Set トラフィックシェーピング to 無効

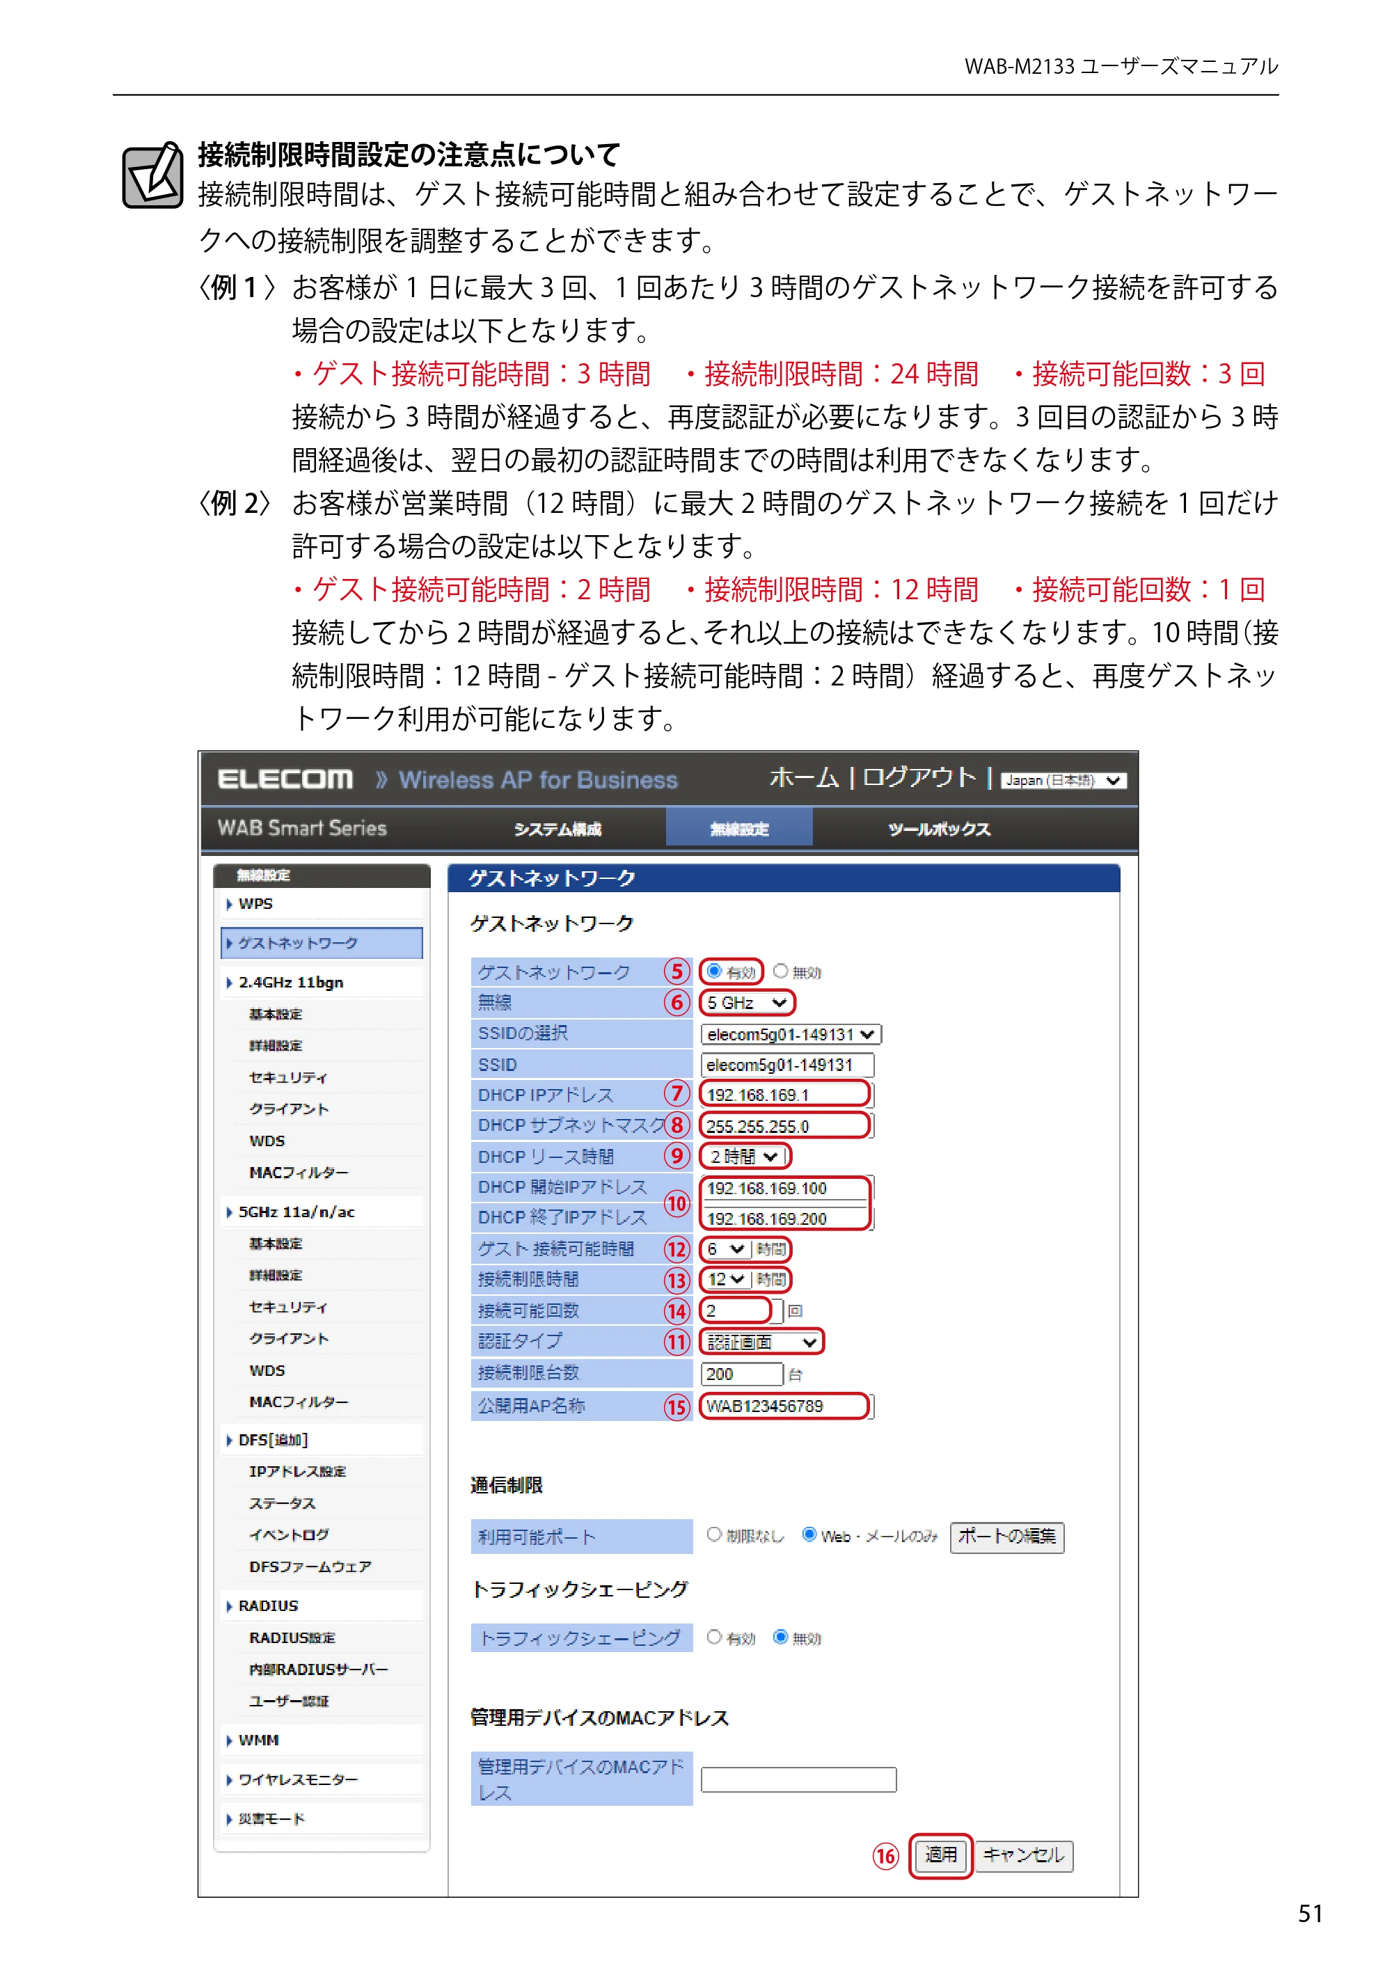point(780,1637)
